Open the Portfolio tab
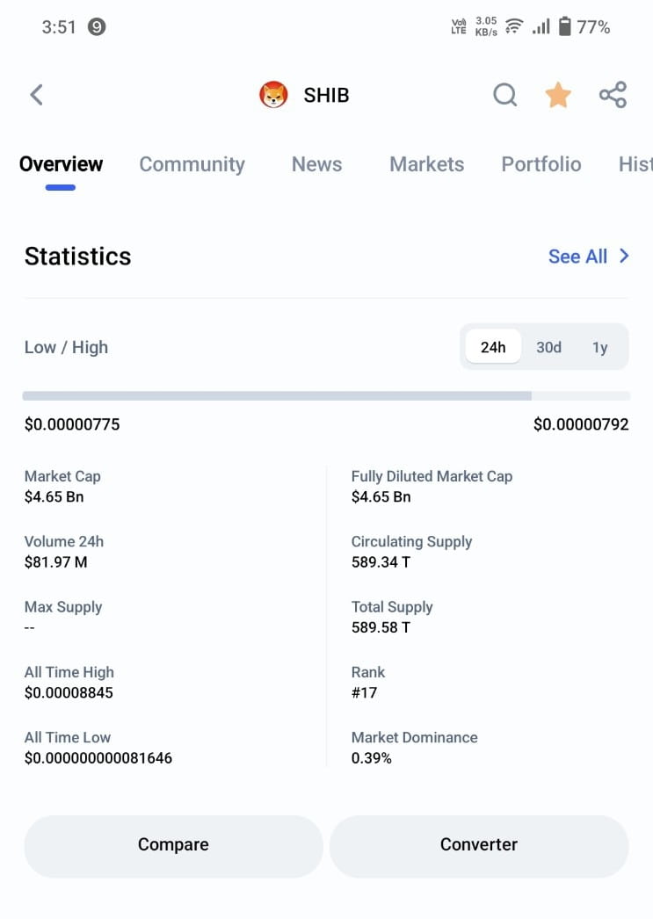The image size is (653, 919). click(541, 164)
